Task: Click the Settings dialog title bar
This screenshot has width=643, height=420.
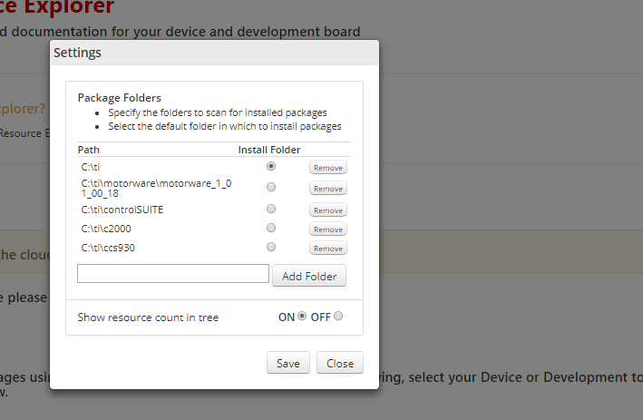Action: 214,53
